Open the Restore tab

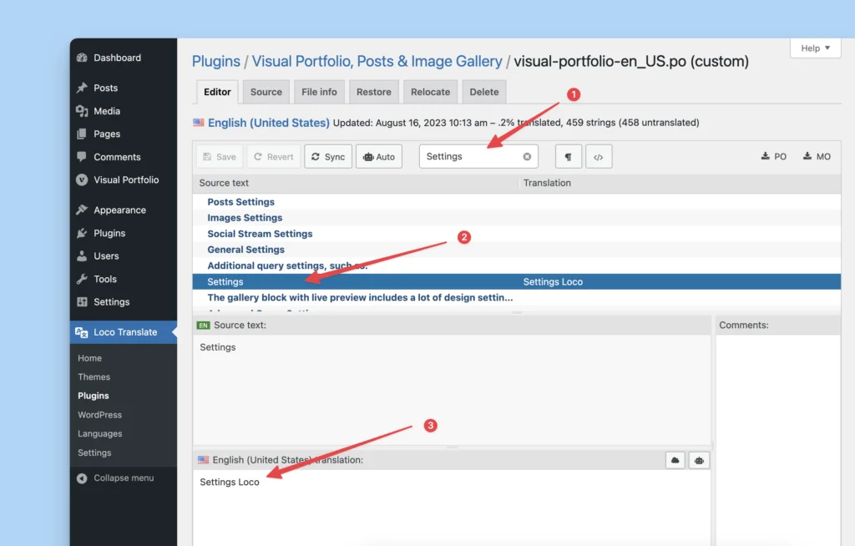click(373, 92)
